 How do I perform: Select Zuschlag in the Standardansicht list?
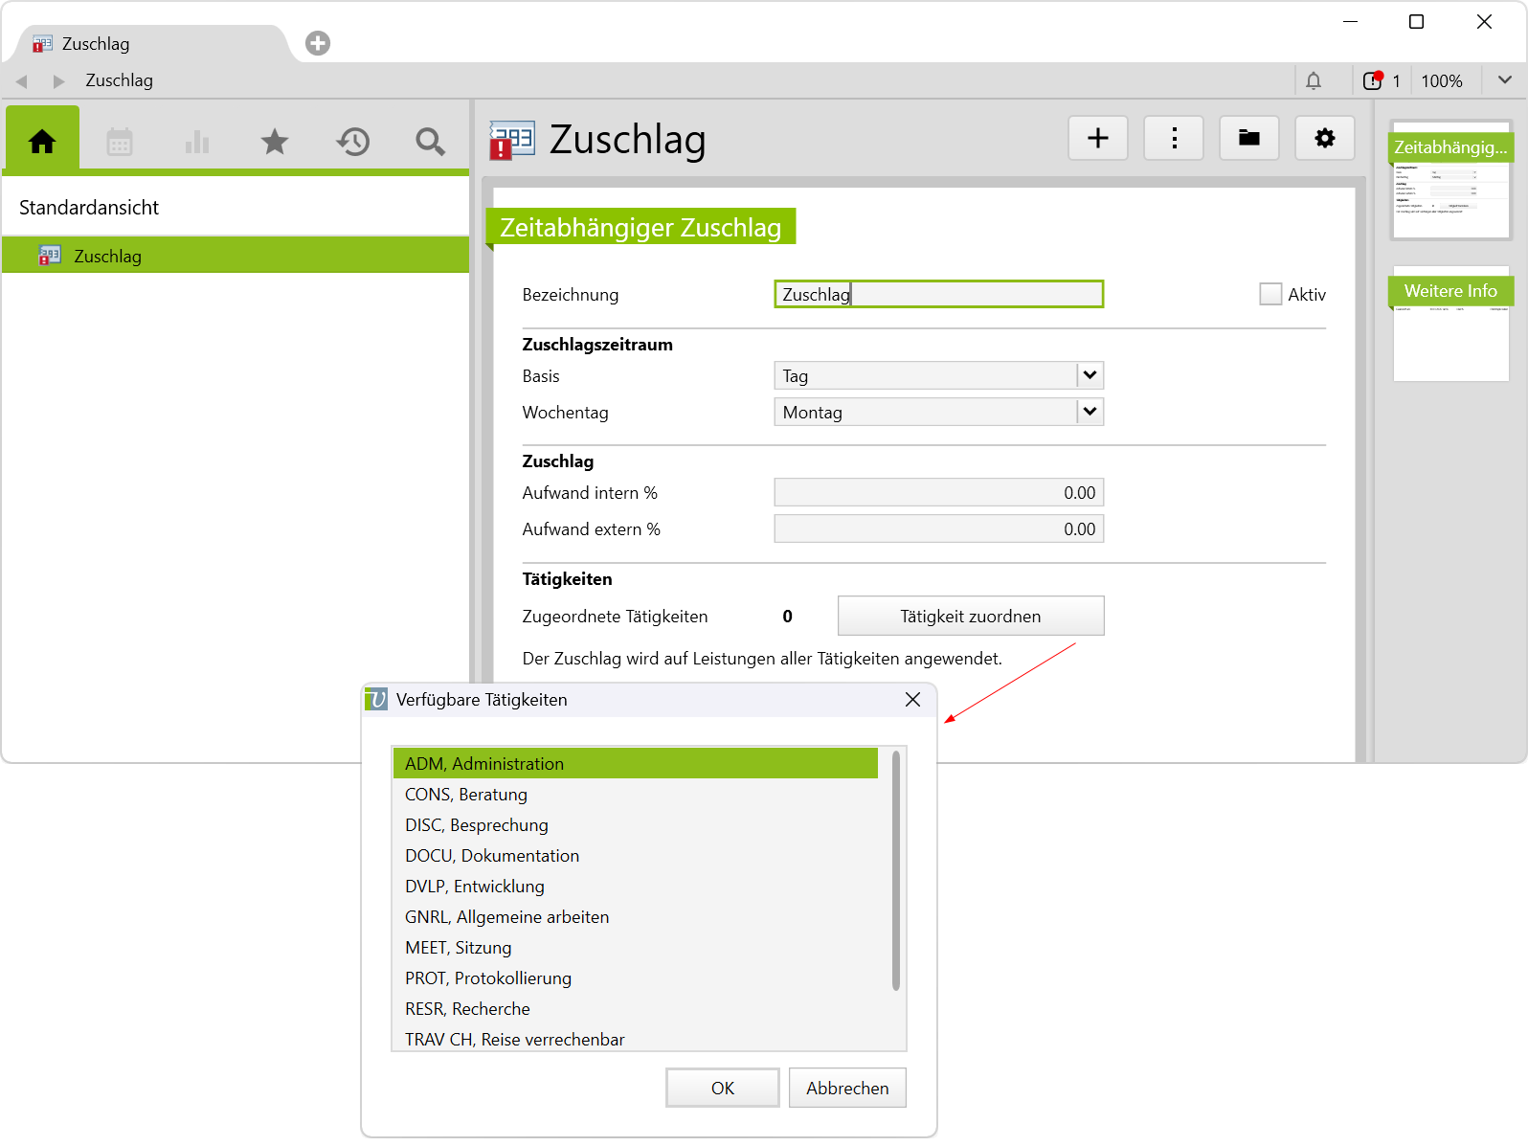(107, 257)
